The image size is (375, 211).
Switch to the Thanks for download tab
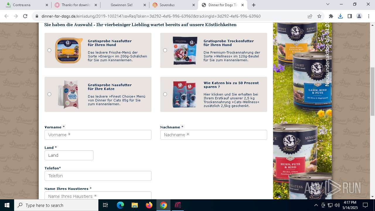click(x=76, y=5)
